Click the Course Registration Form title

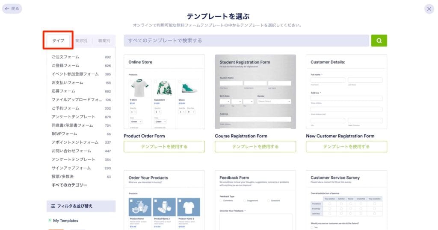pyautogui.click(x=241, y=136)
